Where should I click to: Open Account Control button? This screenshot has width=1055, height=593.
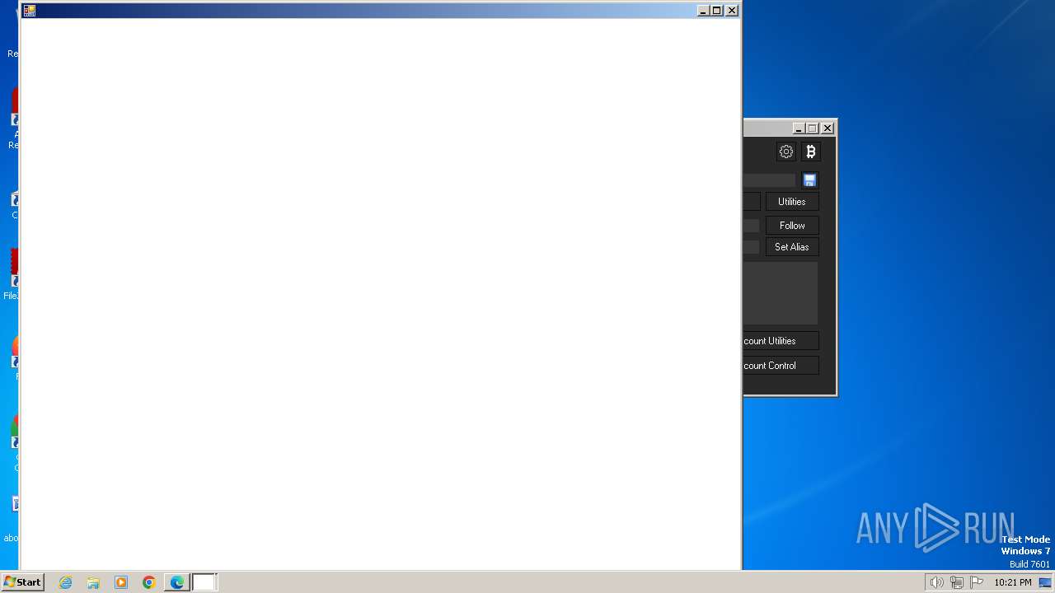pos(781,366)
